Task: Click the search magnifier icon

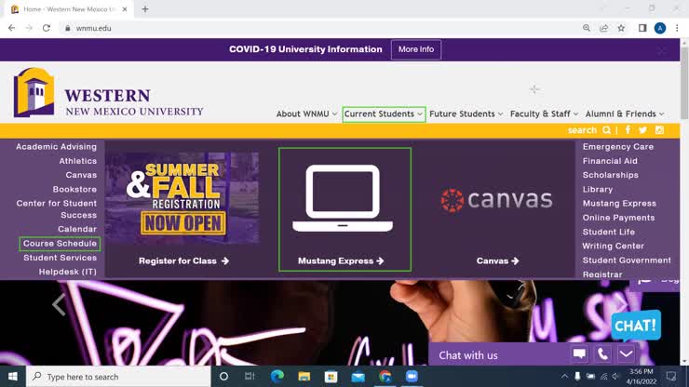Action: pyautogui.click(x=606, y=130)
